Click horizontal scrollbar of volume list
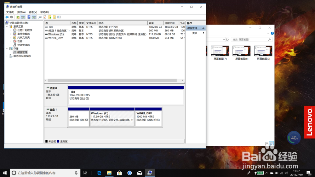 (x=112, y=80)
